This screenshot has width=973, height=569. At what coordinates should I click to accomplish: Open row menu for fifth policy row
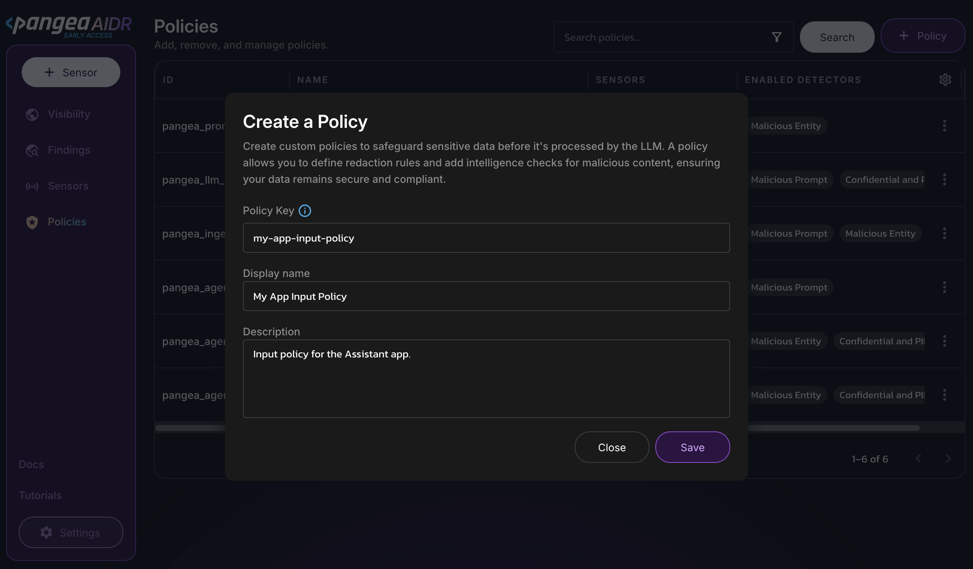(945, 341)
